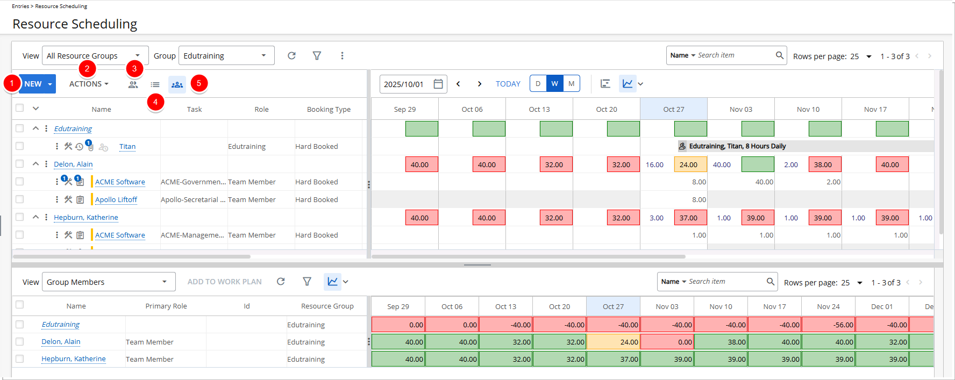
Task: Go to next period with right arrow
Action: pos(480,84)
